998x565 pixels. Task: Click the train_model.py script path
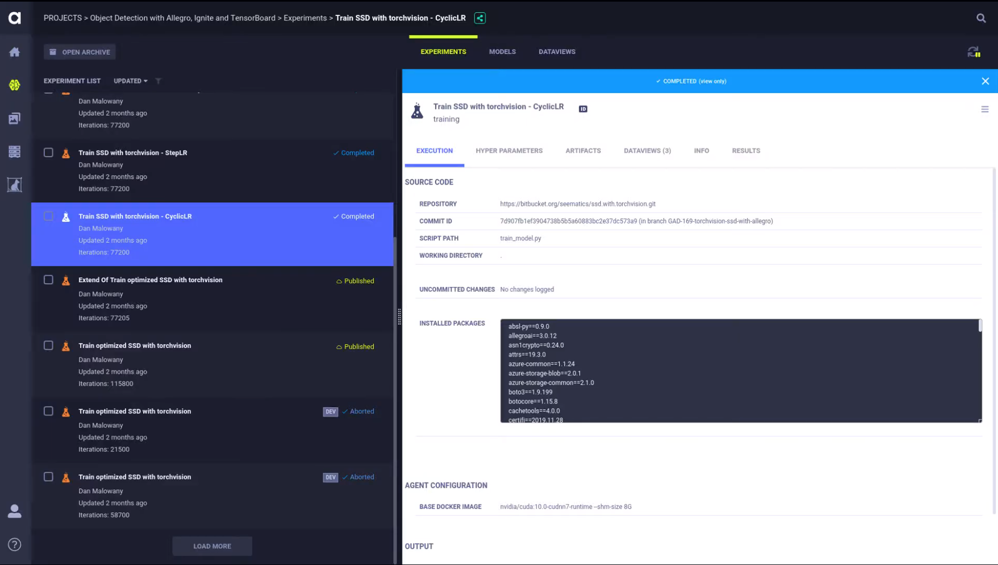click(520, 238)
